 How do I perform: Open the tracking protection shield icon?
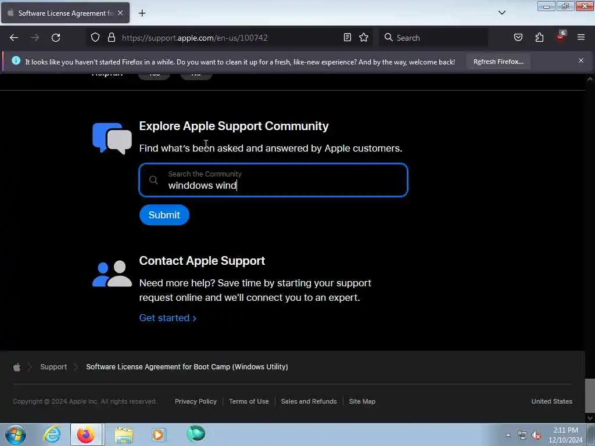click(95, 37)
